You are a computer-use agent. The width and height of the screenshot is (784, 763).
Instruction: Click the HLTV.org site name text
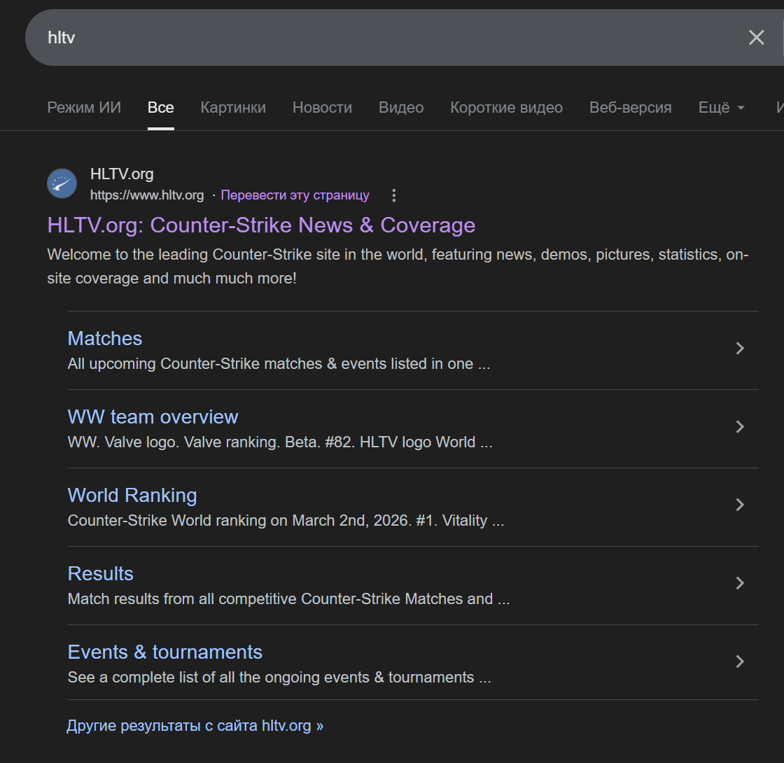click(122, 174)
